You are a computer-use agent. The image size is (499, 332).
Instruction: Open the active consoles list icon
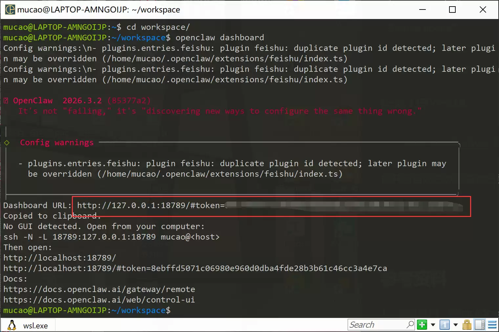[445, 325]
